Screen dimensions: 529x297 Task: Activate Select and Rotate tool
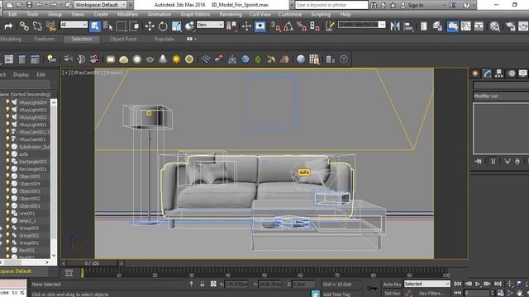tap(163, 26)
